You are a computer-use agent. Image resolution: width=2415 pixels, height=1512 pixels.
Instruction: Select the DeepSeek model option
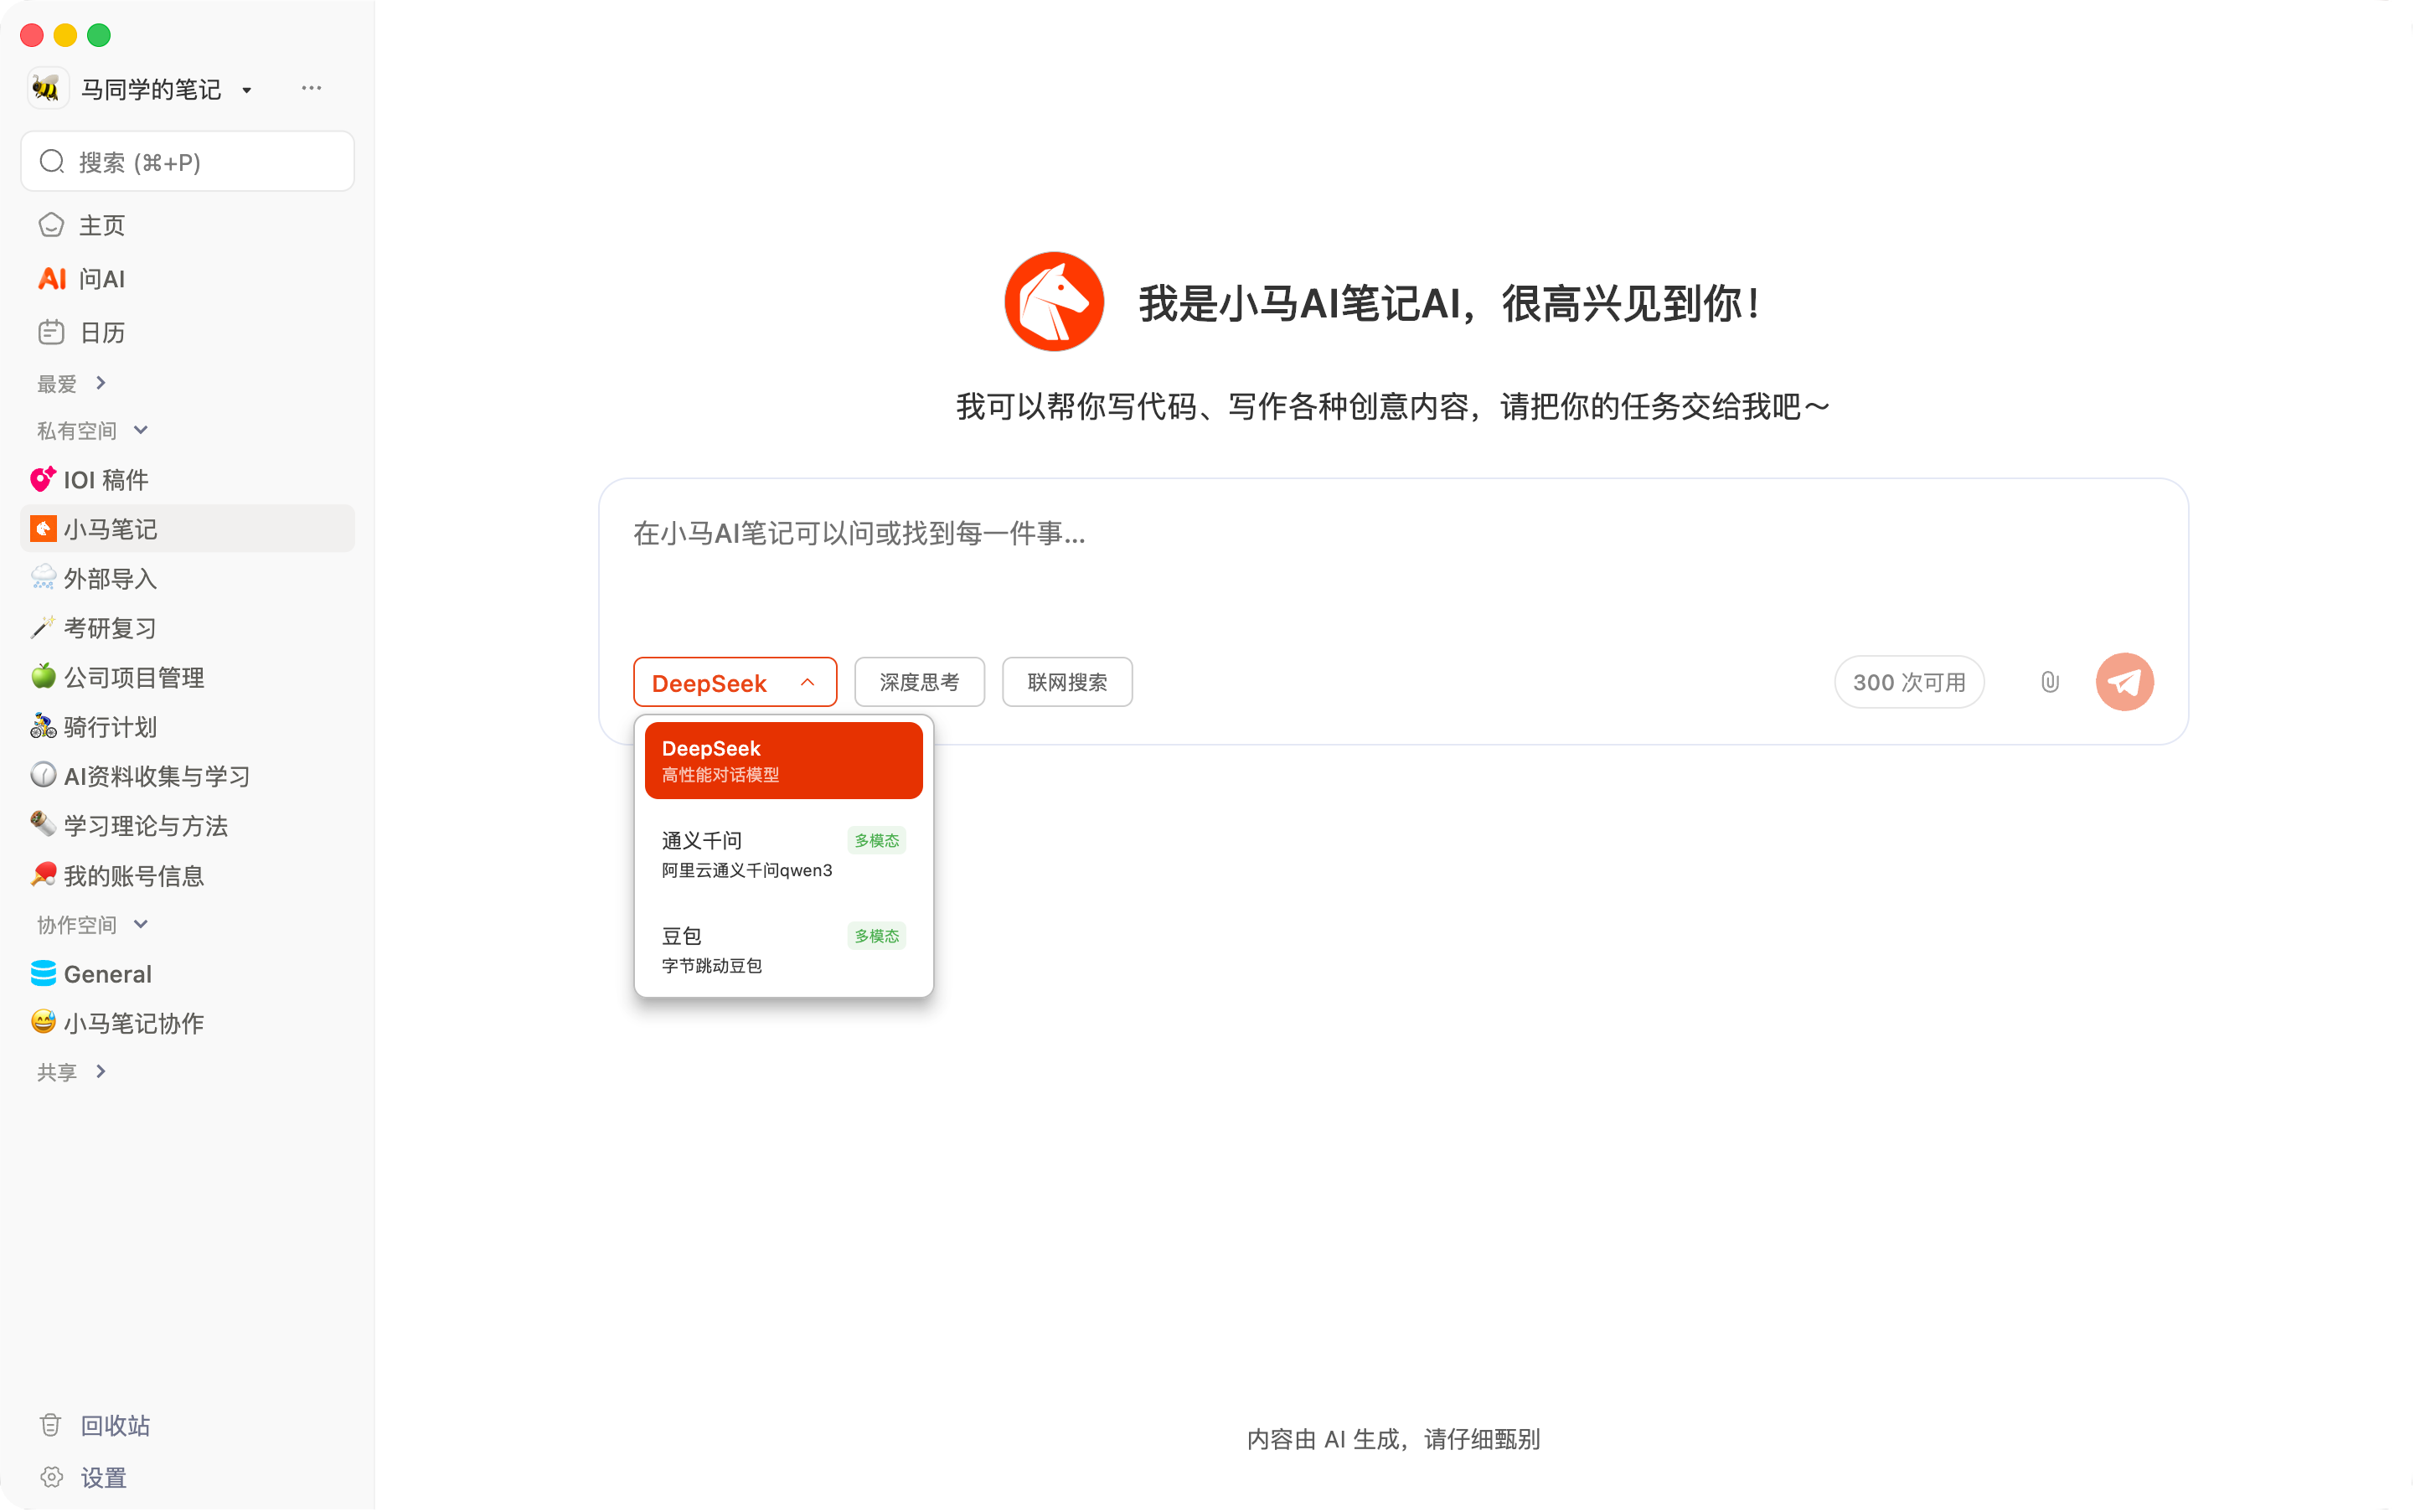pos(784,760)
